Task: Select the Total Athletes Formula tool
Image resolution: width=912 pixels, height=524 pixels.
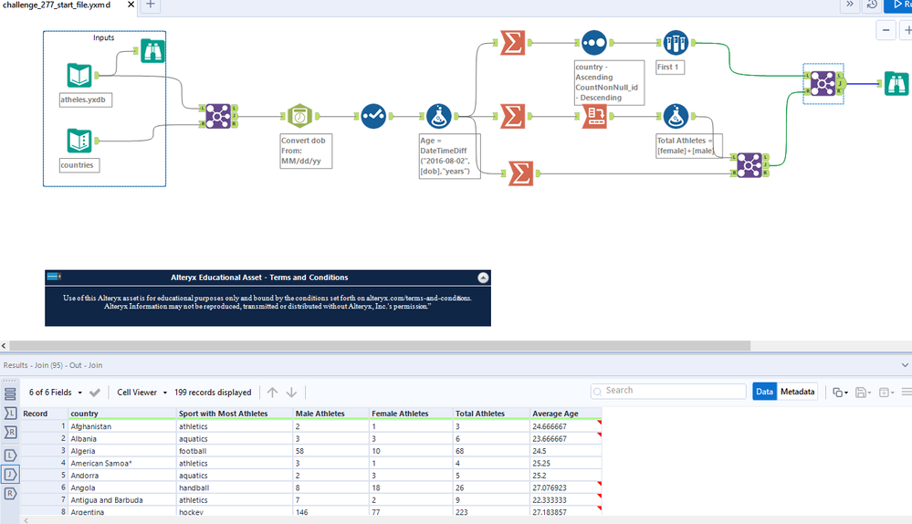Action: coord(676,116)
